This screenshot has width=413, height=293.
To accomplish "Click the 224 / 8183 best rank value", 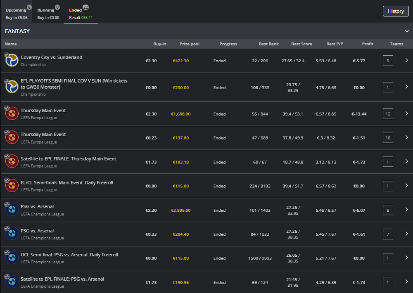I will (260, 186).
